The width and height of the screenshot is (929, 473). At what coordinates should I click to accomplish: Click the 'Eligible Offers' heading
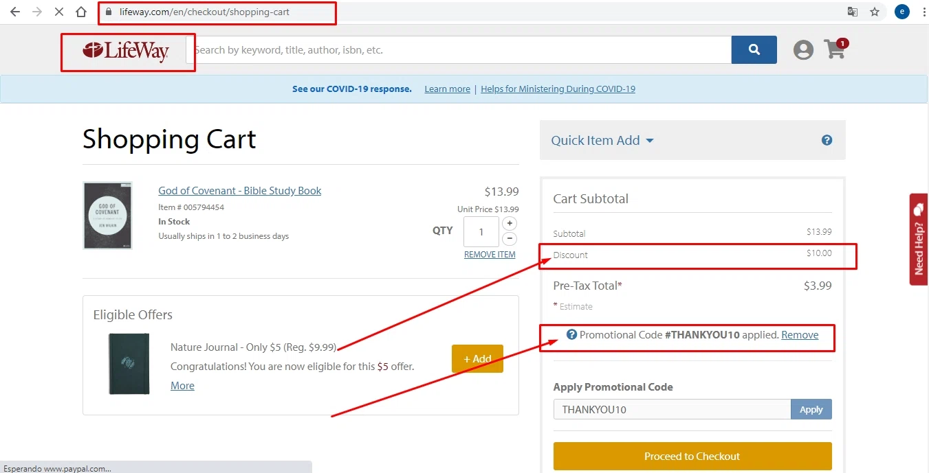tap(133, 315)
